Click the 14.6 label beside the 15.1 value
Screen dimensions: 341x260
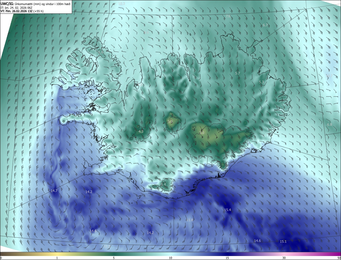click(x=257, y=241)
